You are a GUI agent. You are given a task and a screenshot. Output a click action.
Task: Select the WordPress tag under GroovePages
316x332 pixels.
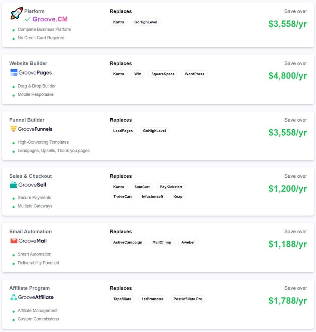(195, 74)
